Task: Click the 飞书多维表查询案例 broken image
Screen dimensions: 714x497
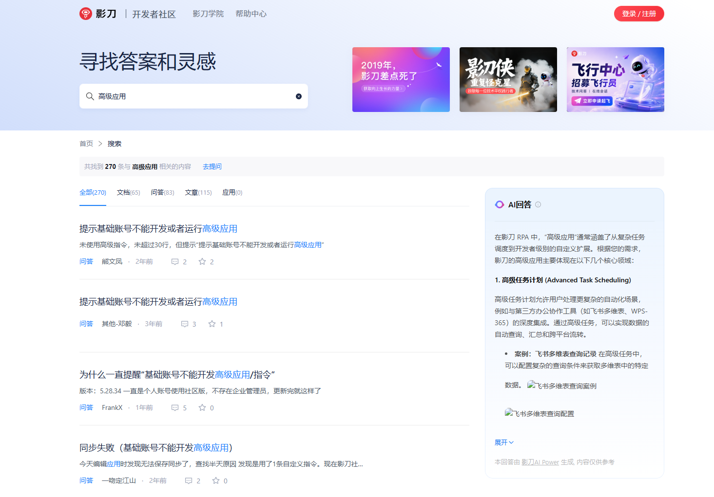Action: coord(562,386)
